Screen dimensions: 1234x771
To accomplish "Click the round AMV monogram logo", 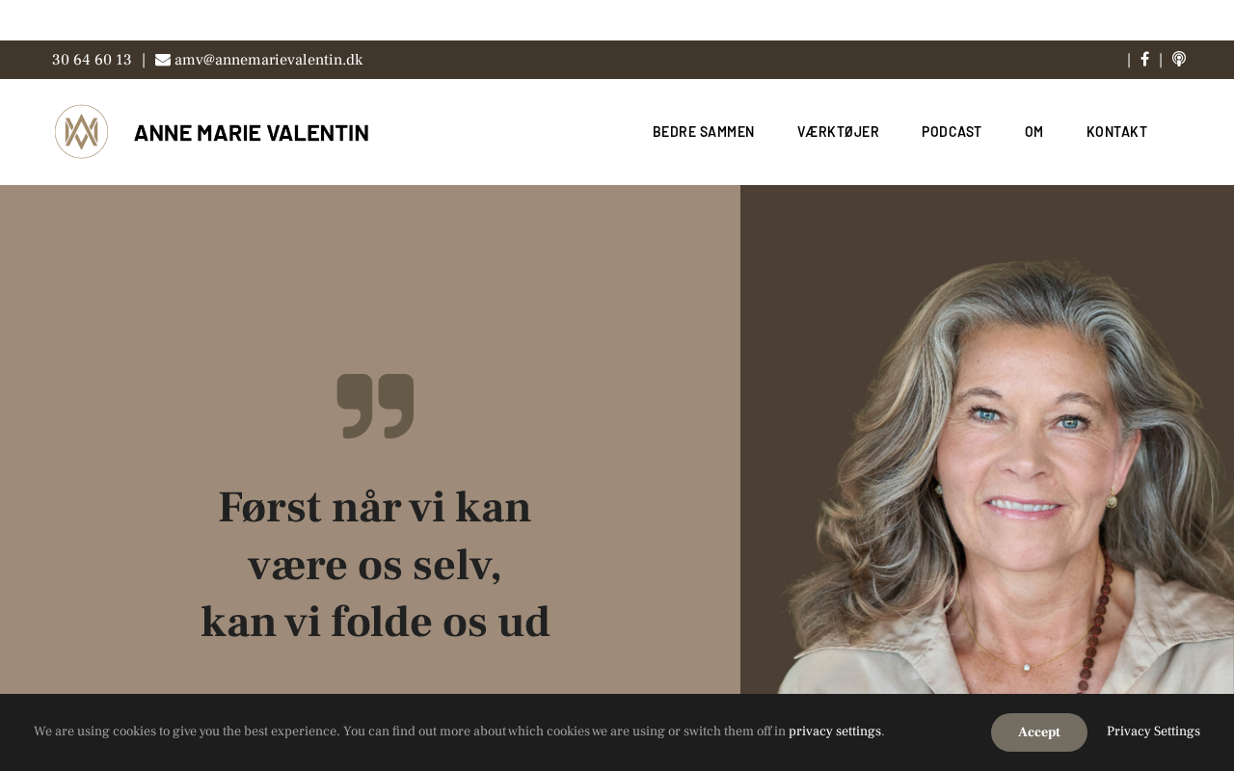I will (81, 132).
